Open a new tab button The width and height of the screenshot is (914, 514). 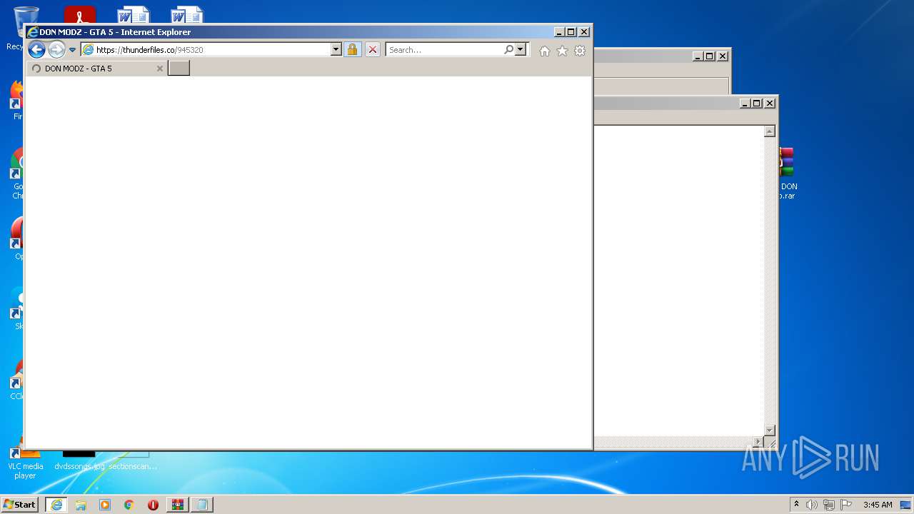click(x=179, y=69)
